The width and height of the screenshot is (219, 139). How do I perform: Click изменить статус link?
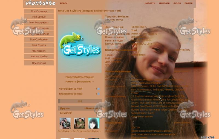click(114, 20)
